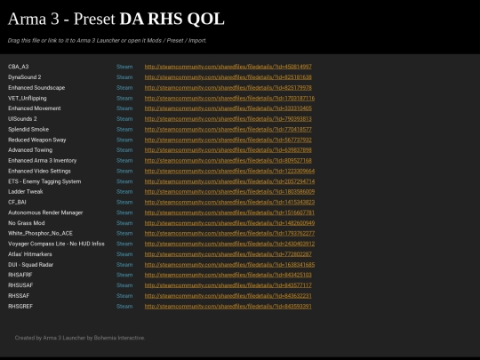Open the Workshop link for RHSSAF
480x360 pixels.
point(228,296)
